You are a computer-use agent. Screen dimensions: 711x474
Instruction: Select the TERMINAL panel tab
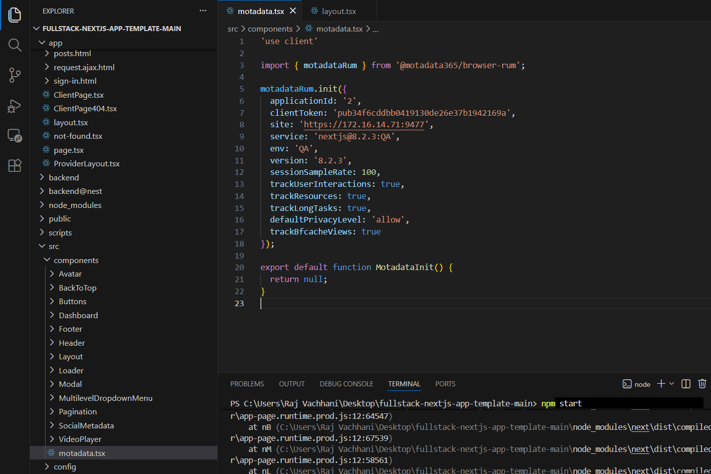[x=404, y=384]
